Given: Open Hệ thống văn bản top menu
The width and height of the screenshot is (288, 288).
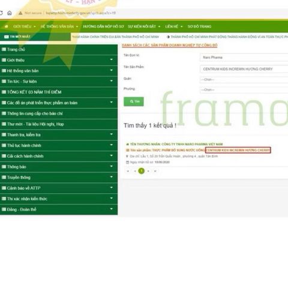Looking at the screenshot, I should pyautogui.click(x=59, y=26).
